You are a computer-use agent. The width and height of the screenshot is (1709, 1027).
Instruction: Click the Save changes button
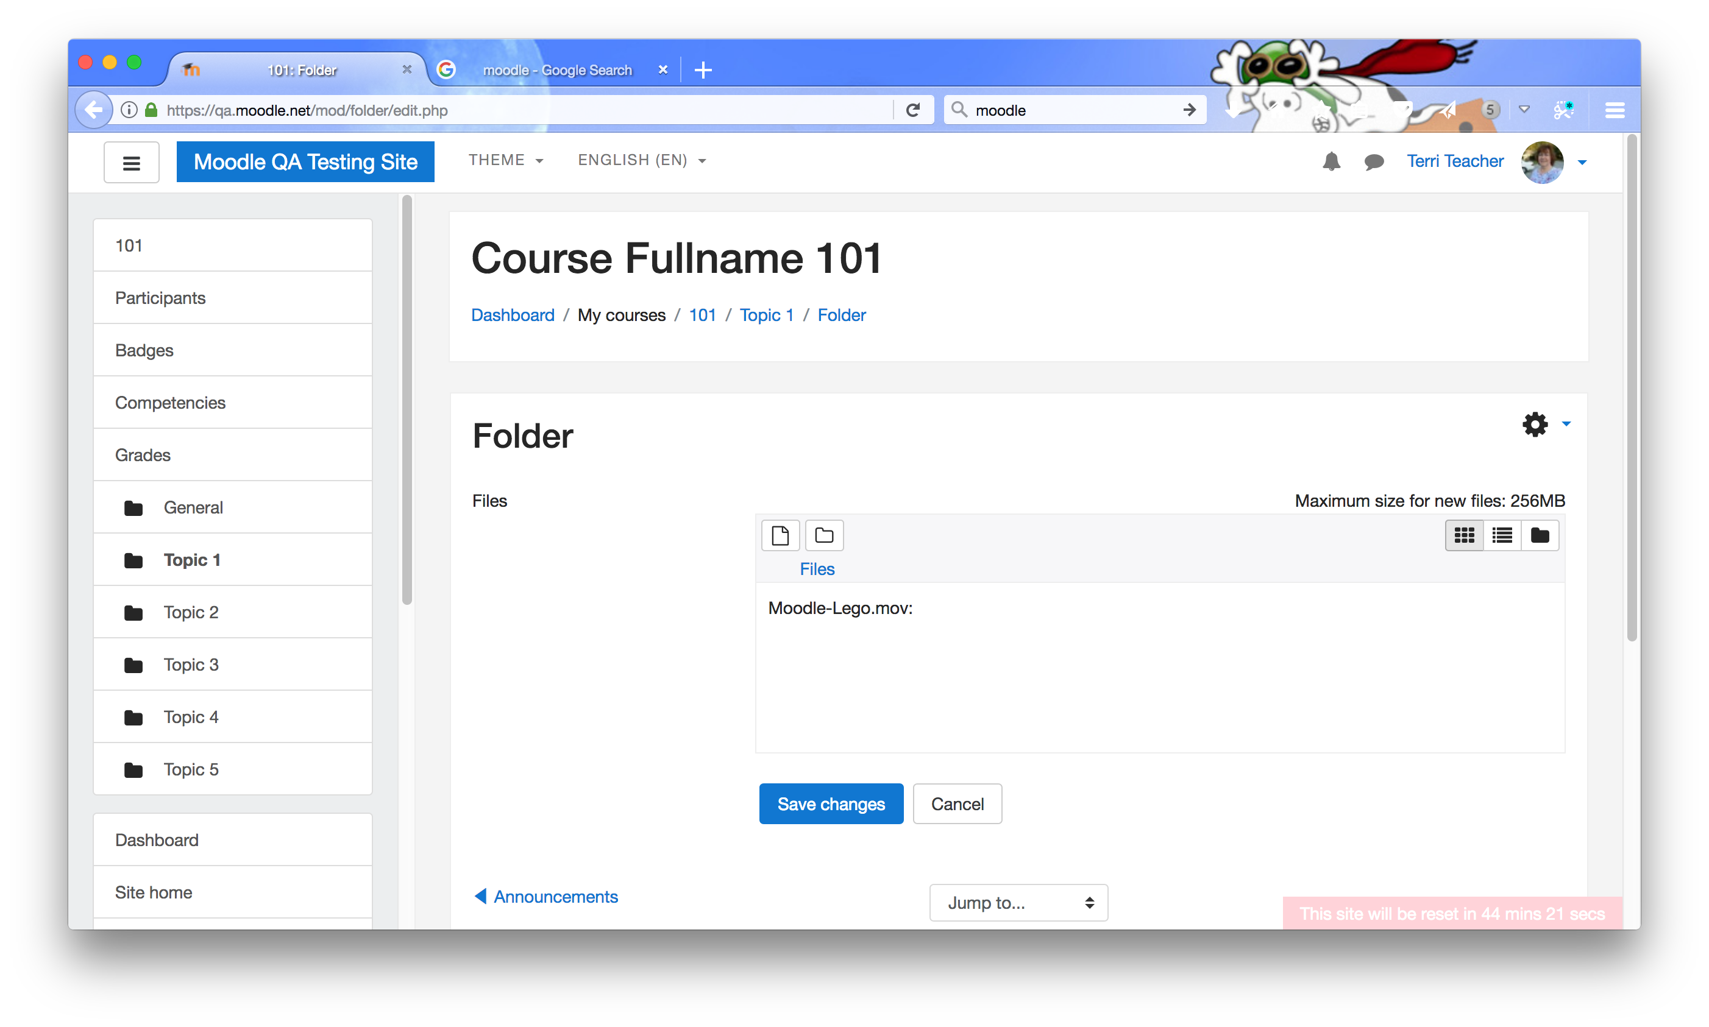[831, 803]
